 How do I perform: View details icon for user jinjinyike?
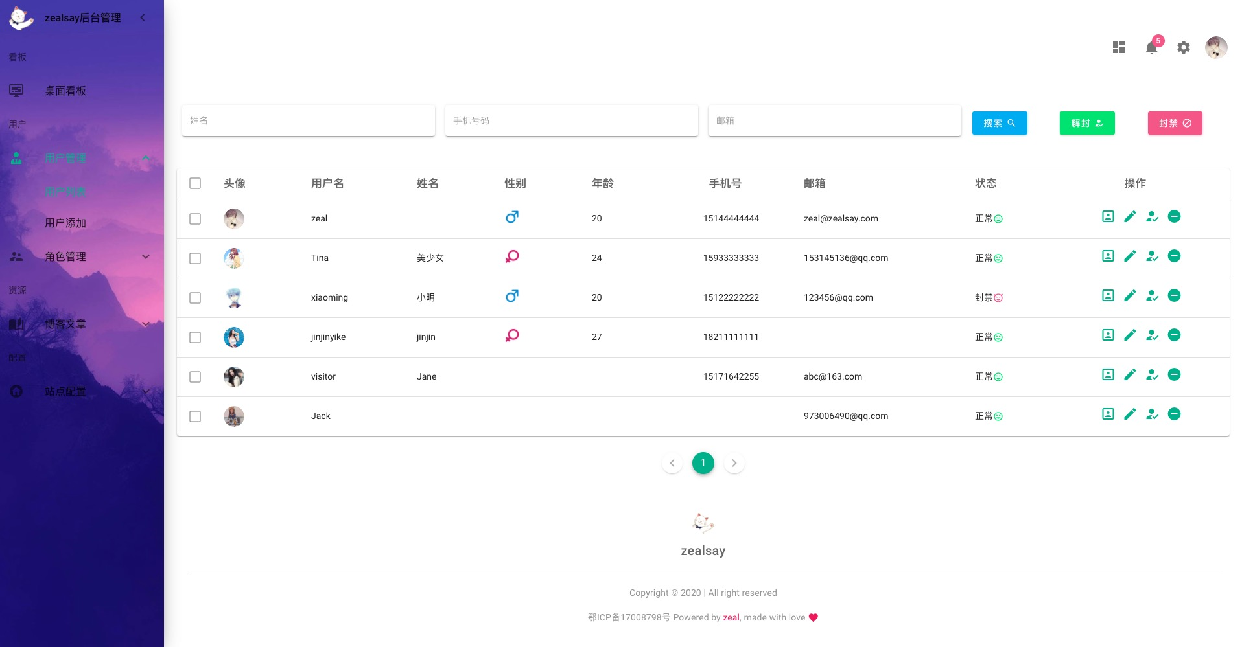(1108, 335)
